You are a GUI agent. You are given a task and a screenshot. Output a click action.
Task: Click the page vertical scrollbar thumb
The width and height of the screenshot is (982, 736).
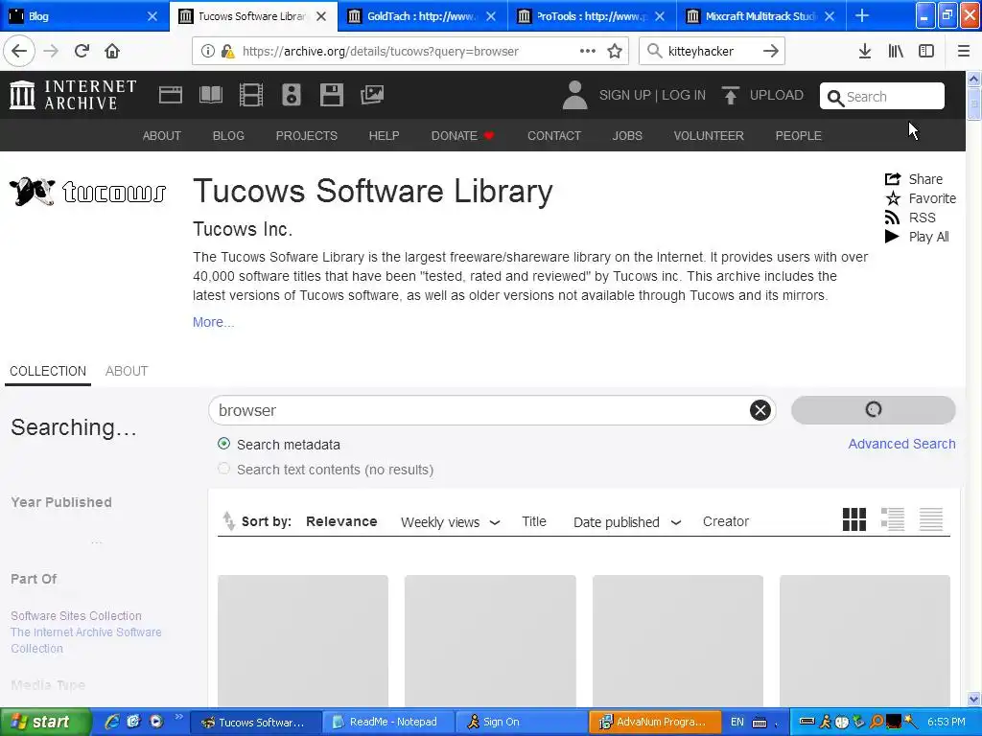(974, 102)
